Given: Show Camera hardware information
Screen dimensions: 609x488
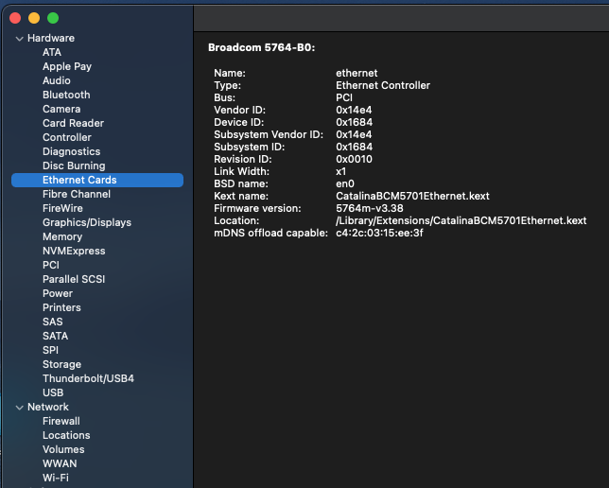Looking at the screenshot, I should 61,109.
